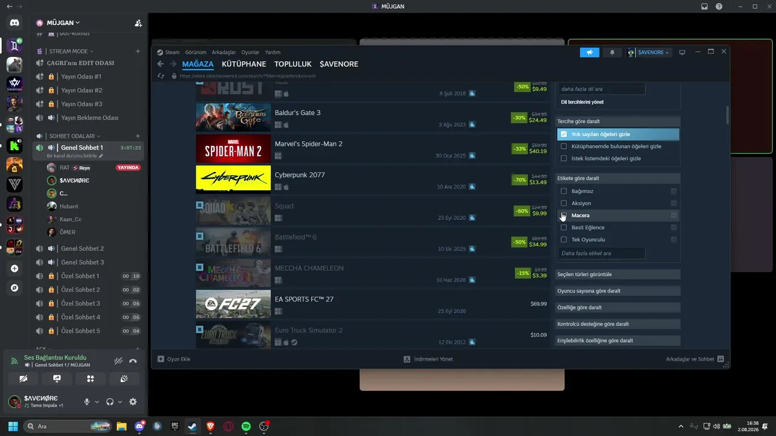Disconnect from the Discord voice channel
This screenshot has width=776, height=436.
(x=133, y=361)
